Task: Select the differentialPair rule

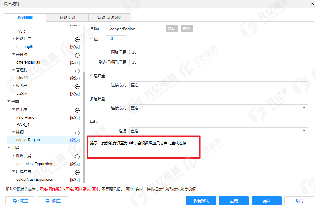Action: coord(28,62)
